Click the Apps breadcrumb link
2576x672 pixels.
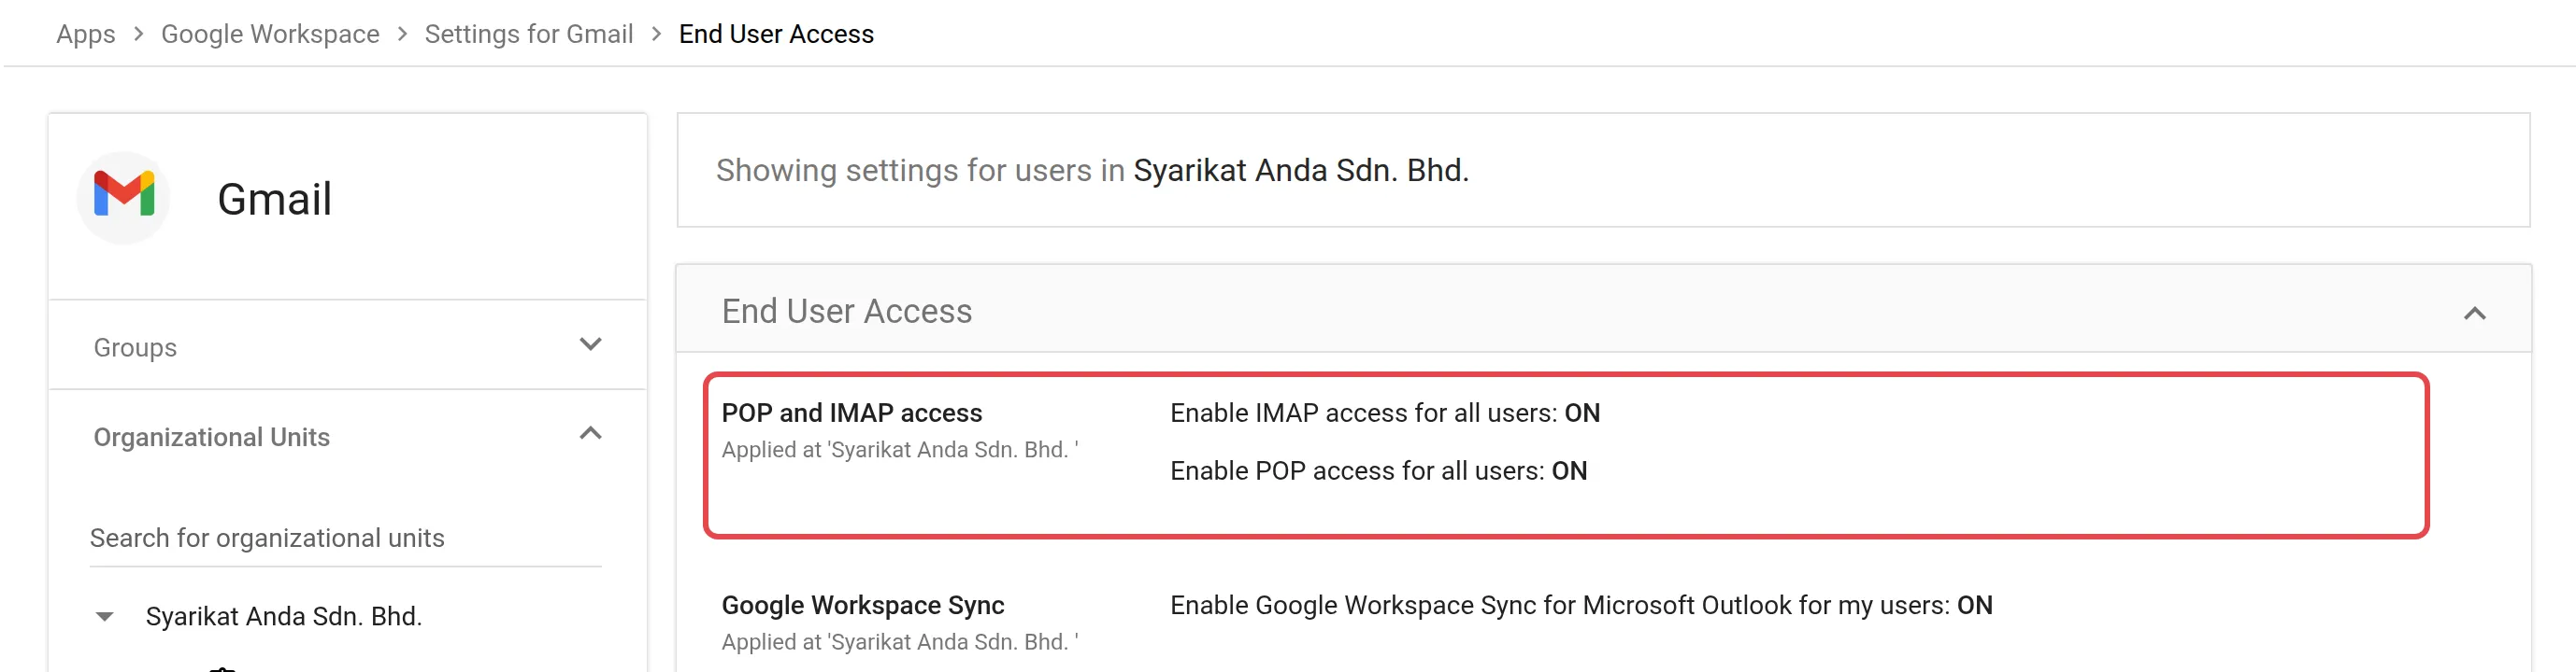86,34
